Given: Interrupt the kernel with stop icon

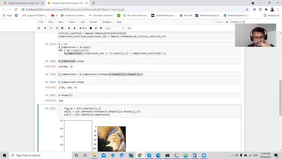Looking at the screenshot, I should (x=91, y=28).
